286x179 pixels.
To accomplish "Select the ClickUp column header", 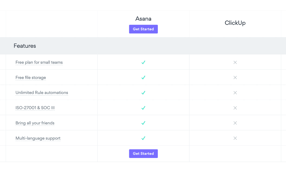I will click(235, 23).
